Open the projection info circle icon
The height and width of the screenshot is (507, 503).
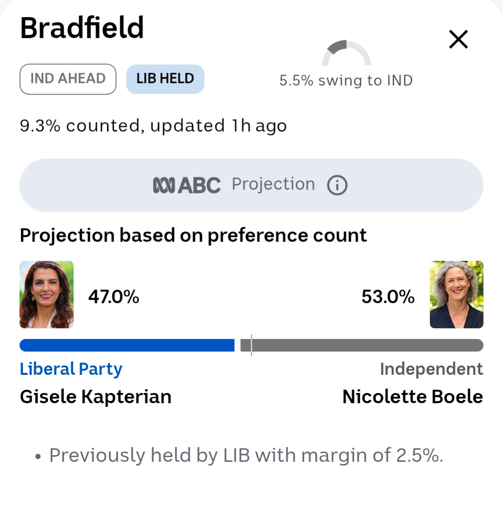[337, 185]
